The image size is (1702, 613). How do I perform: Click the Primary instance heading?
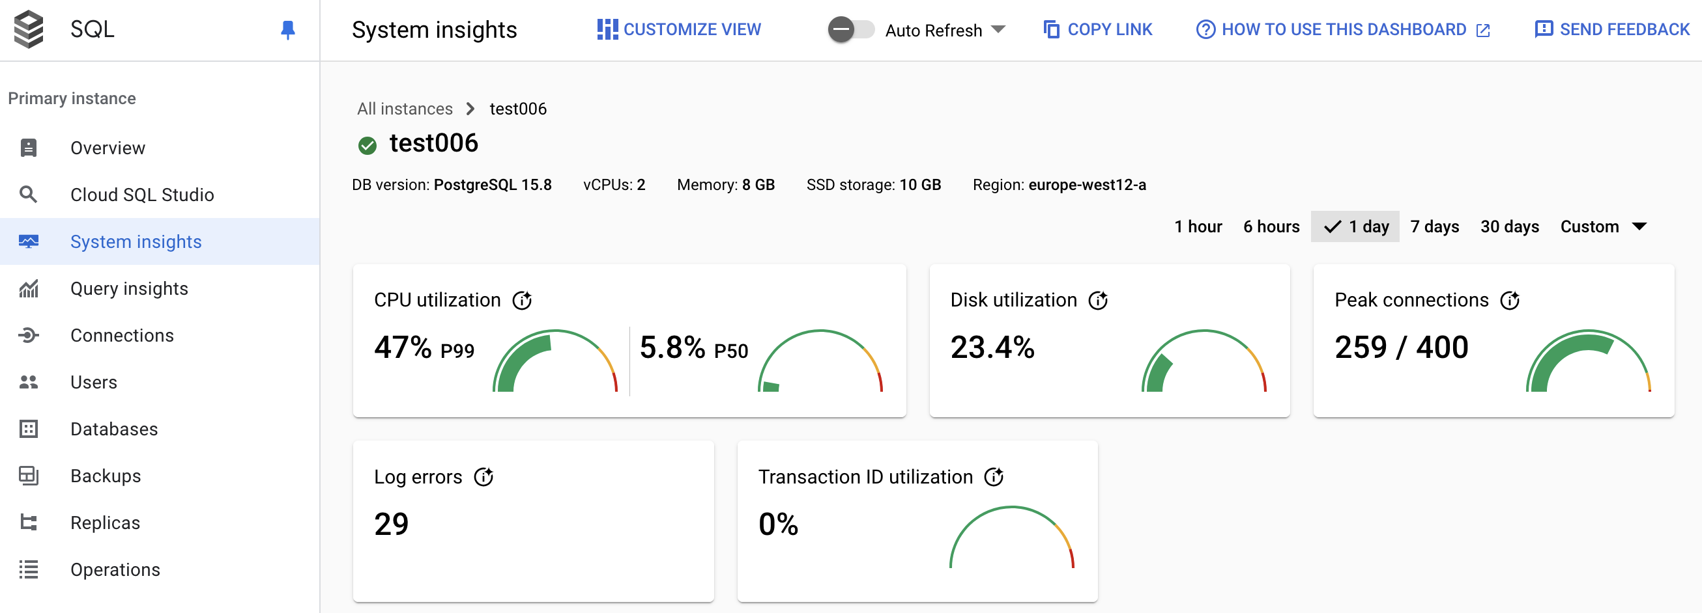tap(72, 98)
